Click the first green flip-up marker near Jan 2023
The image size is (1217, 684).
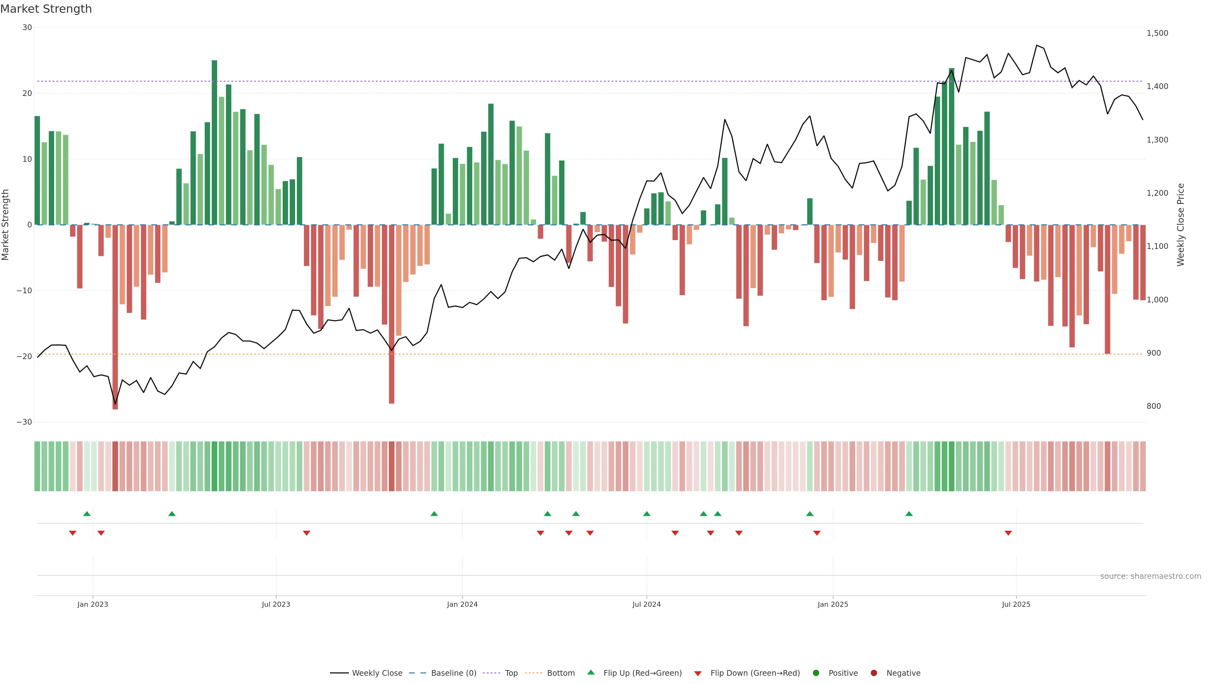pyautogui.click(x=87, y=514)
